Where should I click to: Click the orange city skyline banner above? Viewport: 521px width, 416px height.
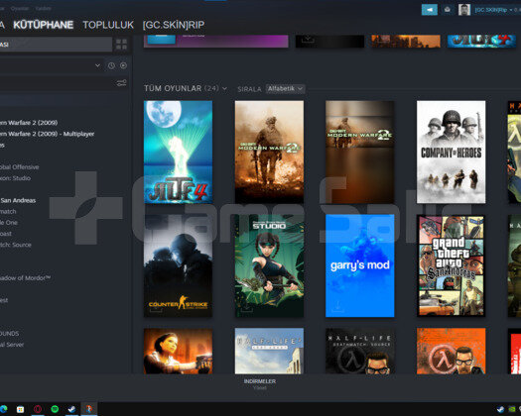coord(406,42)
